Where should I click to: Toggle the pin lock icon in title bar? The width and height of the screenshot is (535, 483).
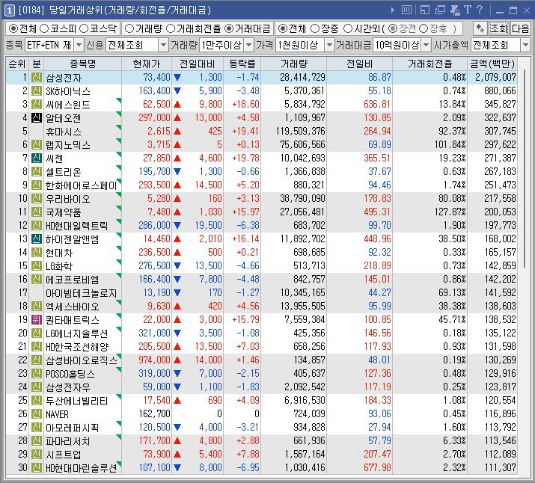click(x=455, y=10)
